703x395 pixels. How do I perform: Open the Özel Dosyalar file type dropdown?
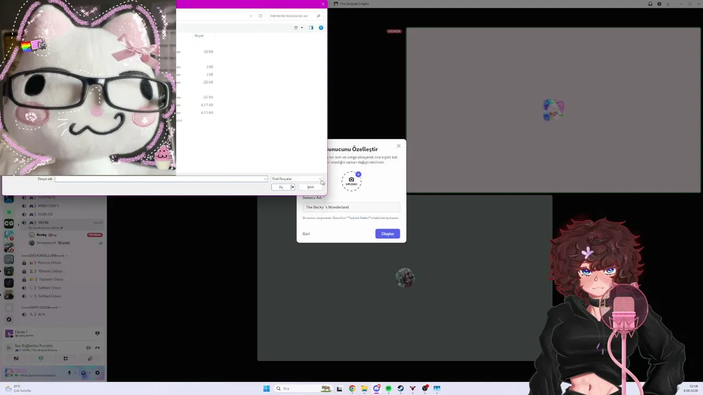pyautogui.click(x=297, y=179)
